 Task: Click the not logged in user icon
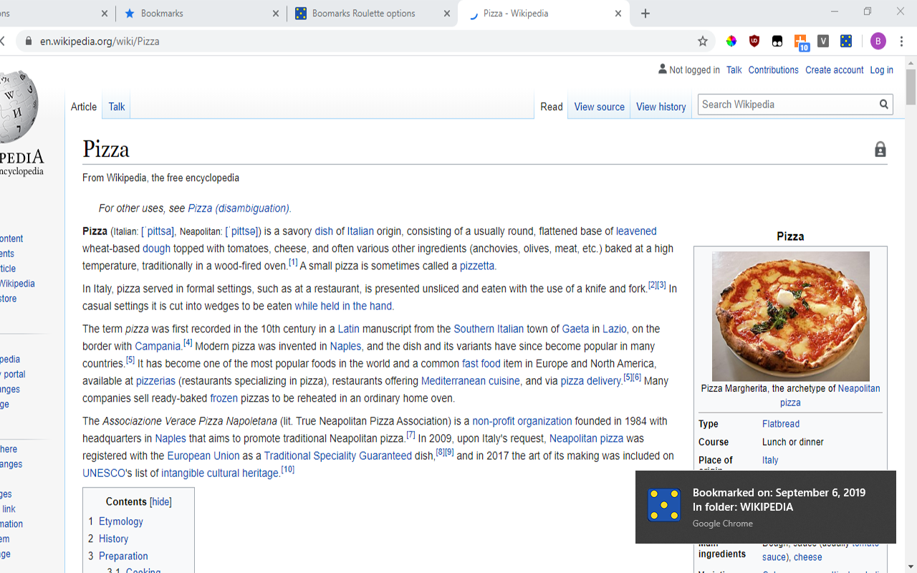[663, 69]
